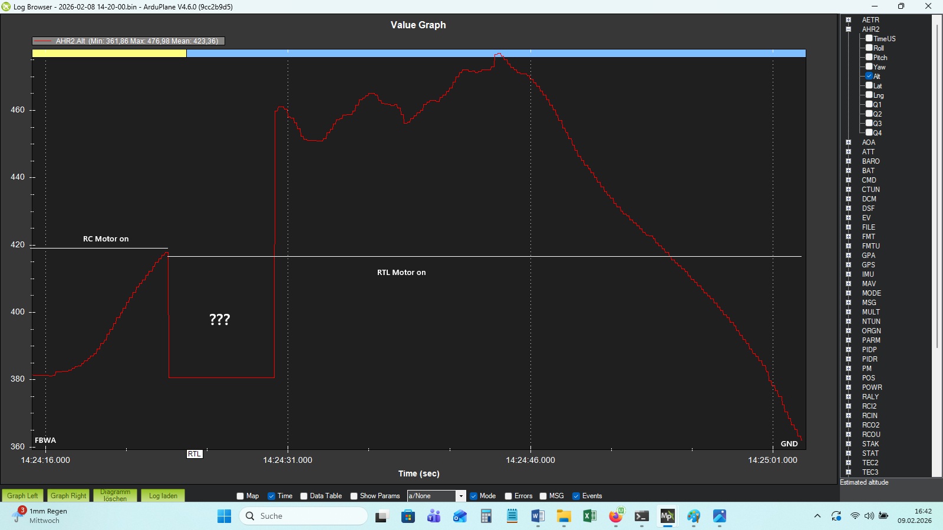
Task: Uncheck the AHR2 Alt checkbox
Action: click(869, 76)
